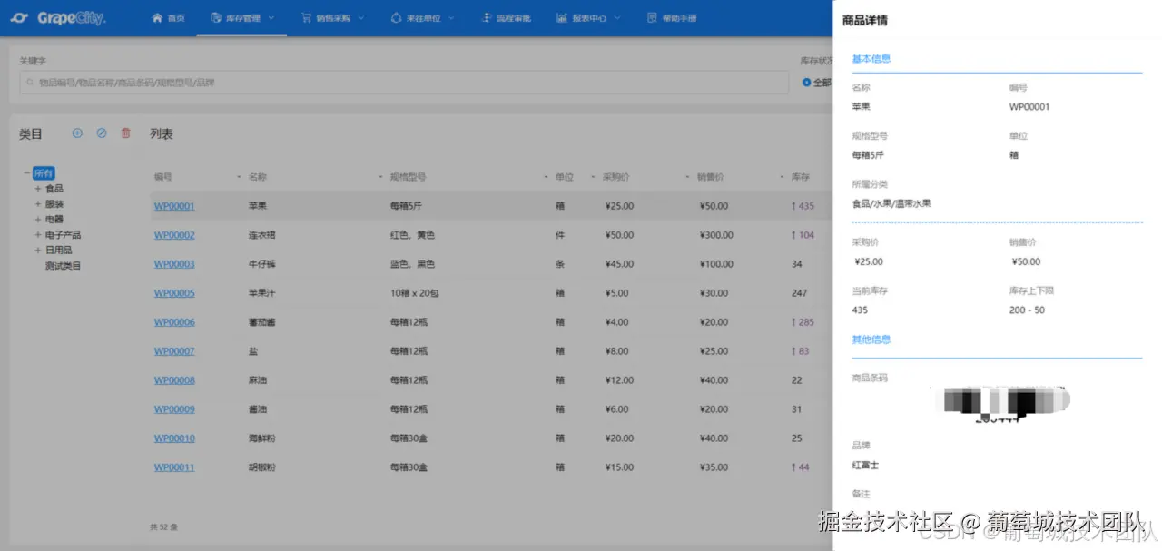Screen dimensions: 1162x551
Task: Sort by the 规格型号 column header
Action: pyautogui.click(x=408, y=177)
